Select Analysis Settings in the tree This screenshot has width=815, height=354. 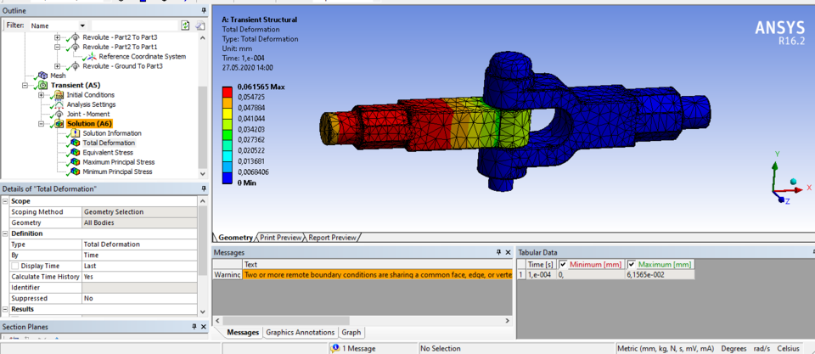[91, 104]
